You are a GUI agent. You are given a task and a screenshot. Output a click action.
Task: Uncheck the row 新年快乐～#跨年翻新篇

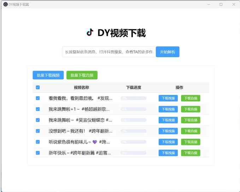(38, 153)
